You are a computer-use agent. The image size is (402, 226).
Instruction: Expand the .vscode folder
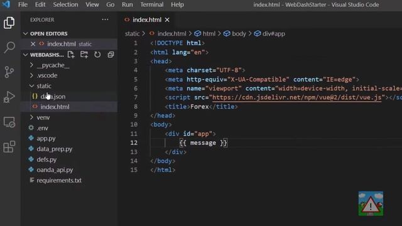click(47, 75)
